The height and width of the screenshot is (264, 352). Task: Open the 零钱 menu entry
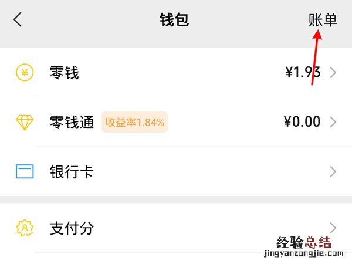click(x=65, y=73)
